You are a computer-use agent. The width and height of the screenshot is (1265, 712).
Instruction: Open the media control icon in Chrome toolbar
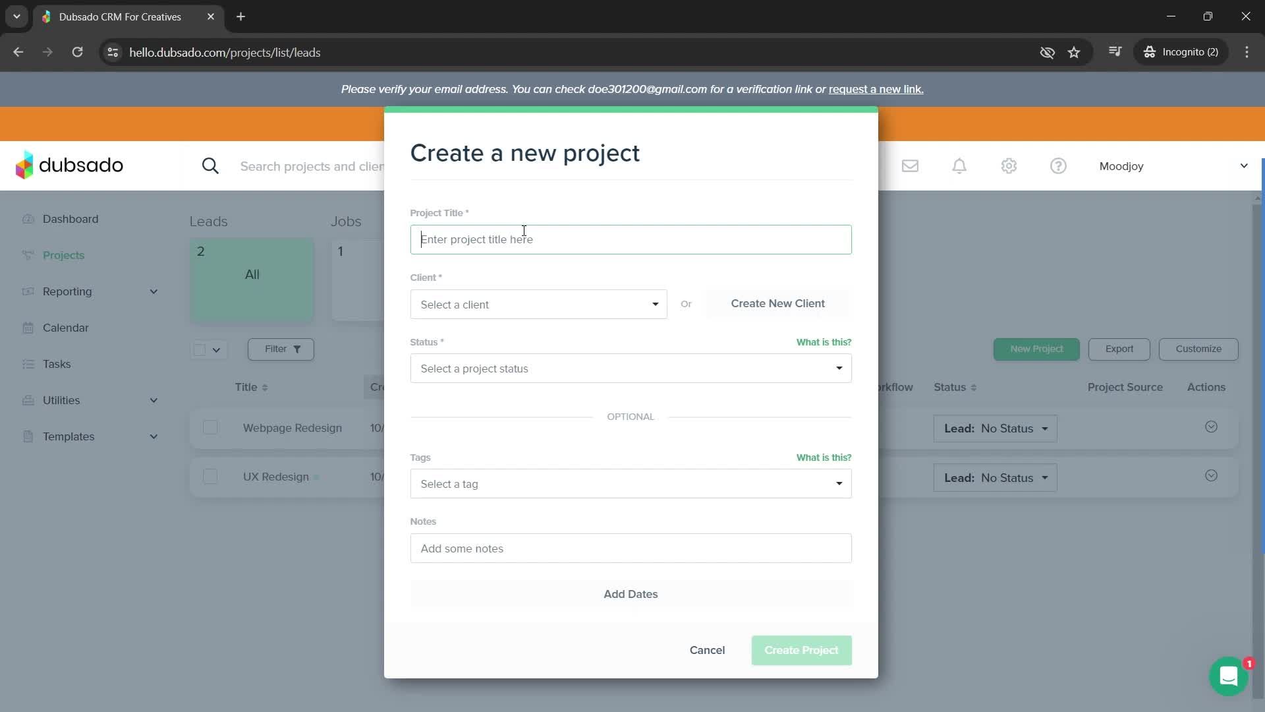(x=1115, y=52)
